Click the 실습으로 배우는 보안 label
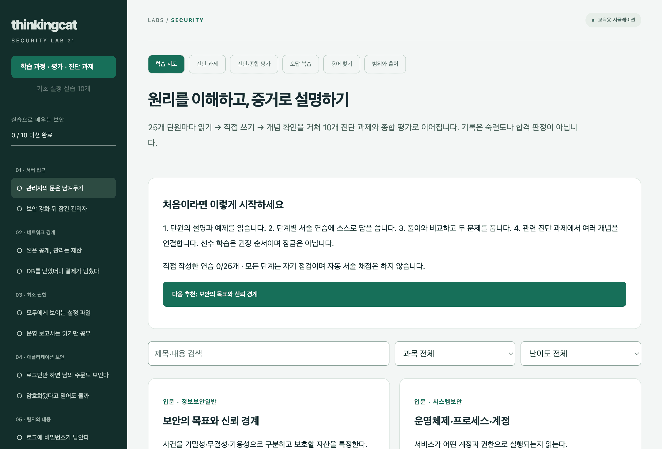Viewport: 662px width, 449px height. tap(37, 120)
